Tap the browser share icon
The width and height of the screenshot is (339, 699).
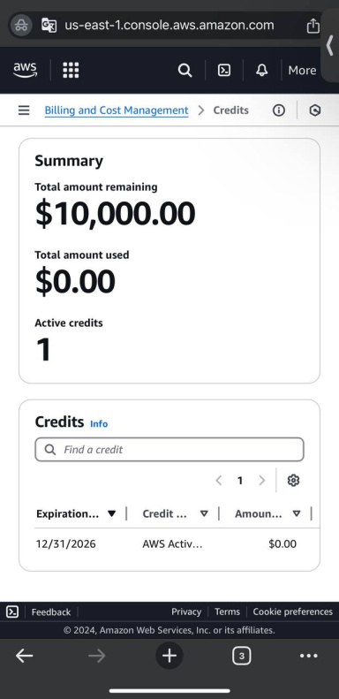tap(313, 26)
